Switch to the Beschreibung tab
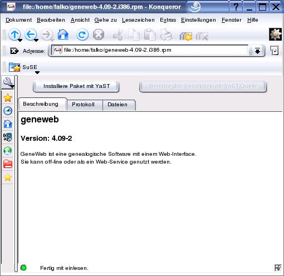Viewport: 284px width, 276px height. point(42,104)
